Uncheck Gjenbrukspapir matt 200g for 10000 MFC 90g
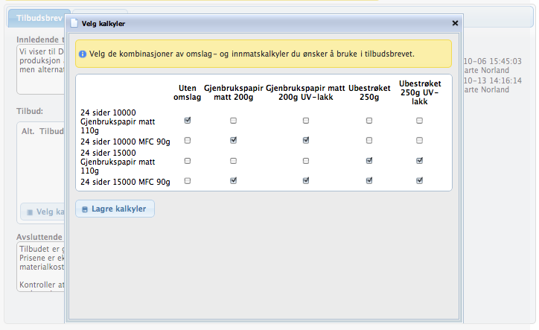Viewport: 539px width, 330px height. [234, 140]
